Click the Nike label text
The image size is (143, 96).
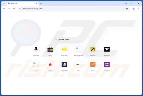click(x=79, y=71)
